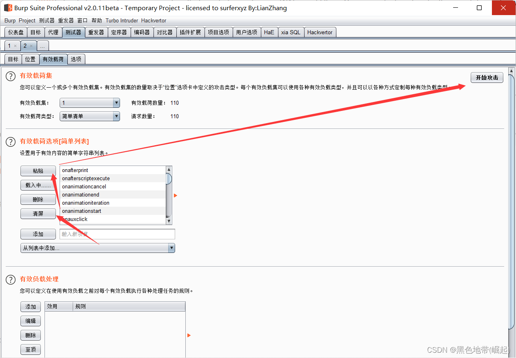
Task: Open the Turbo Intruder menu
Action: (x=121, y=20)
